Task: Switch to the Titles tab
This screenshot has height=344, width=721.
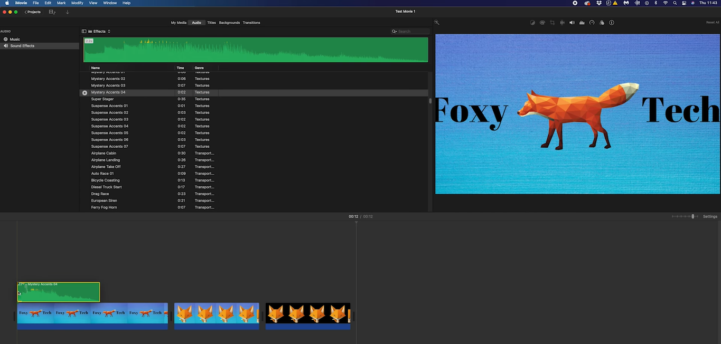Action: (x=211, y=23)
